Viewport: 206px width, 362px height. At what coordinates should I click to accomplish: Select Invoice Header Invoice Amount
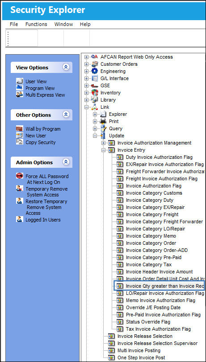[159, 272]
